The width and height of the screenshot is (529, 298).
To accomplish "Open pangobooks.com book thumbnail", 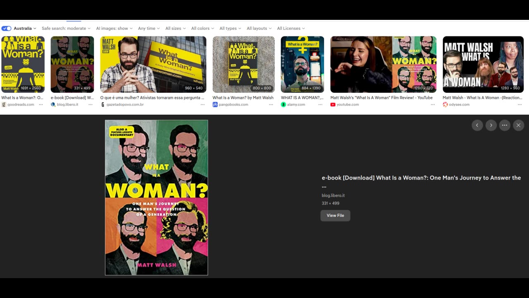I will click(243, 65).
